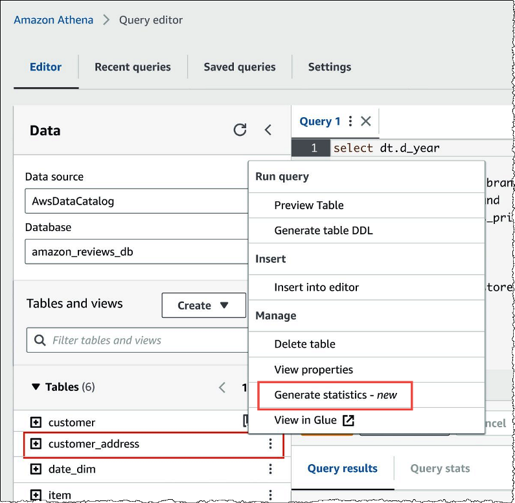Screen dimensions: 515x503
Task: Refresh the Data panel
Action: (x=240, y=130)
